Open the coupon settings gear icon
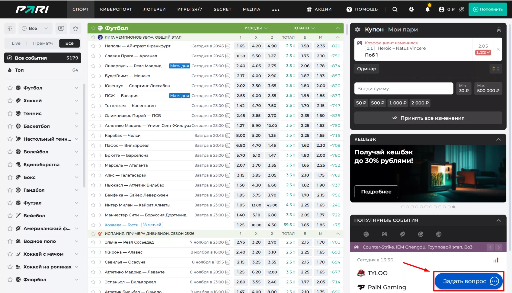The height and width of the screenshot is (293, 512). [357, 30]
